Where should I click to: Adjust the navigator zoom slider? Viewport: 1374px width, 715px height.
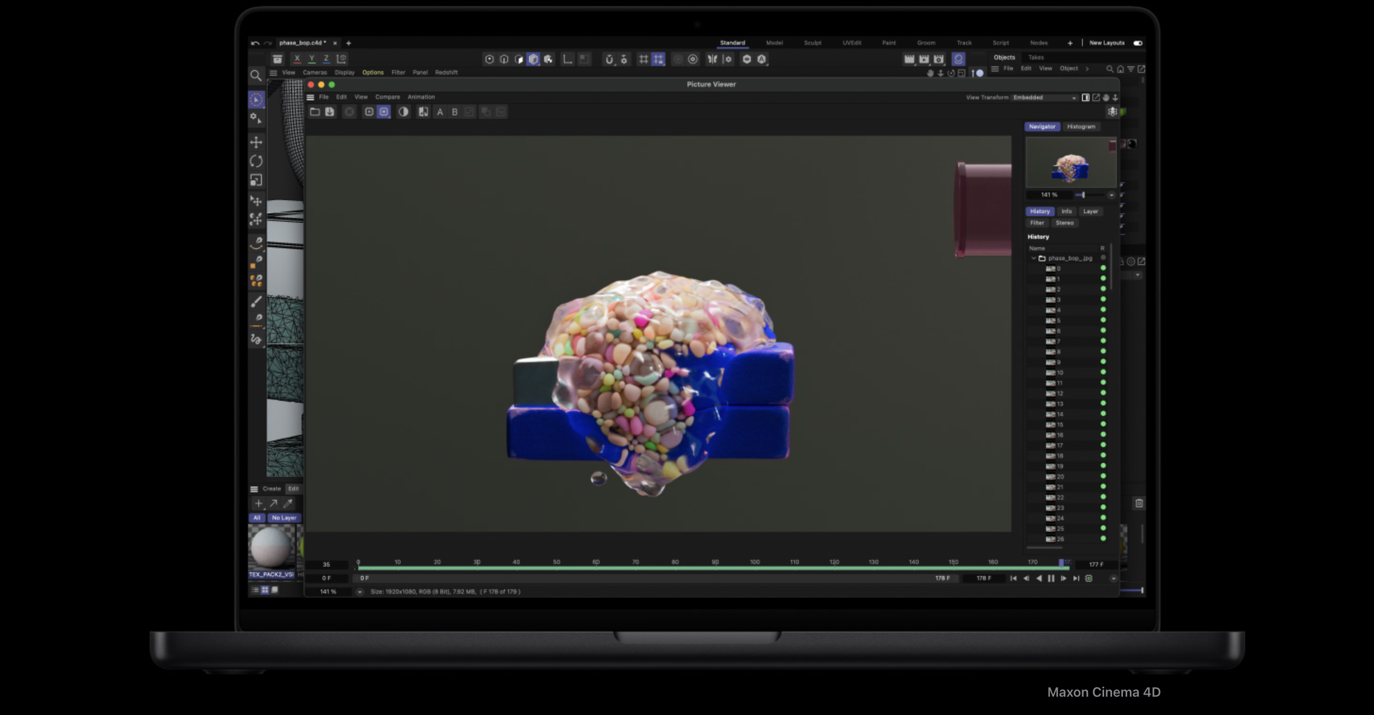point(1083,195)
